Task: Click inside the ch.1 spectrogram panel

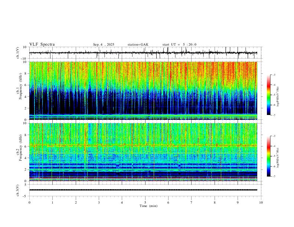Action: click(143, 91)
